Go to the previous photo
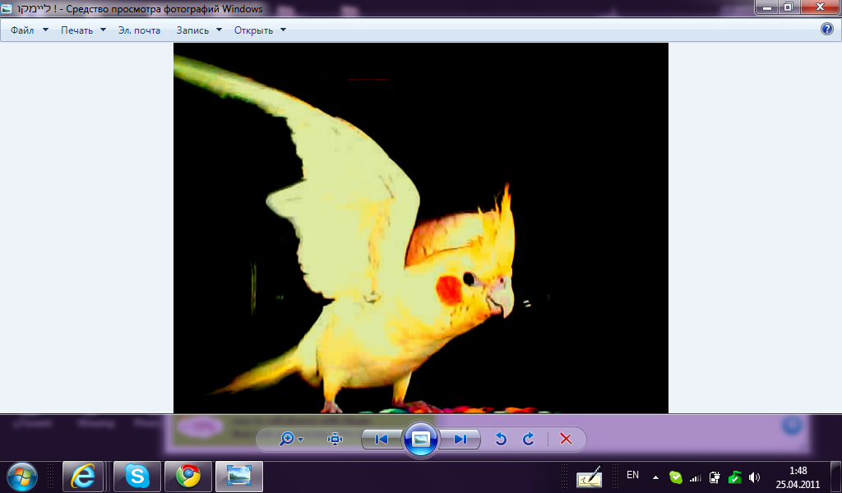 (382, 439)
